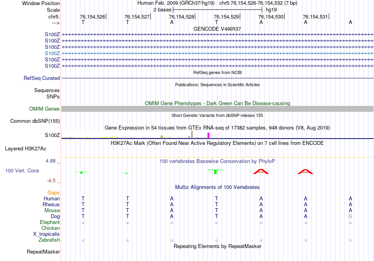This screenshot has height=261, width=374.
Task: Click red PhyloP A logo under 76,154,530
Action: tap(261, 171)
